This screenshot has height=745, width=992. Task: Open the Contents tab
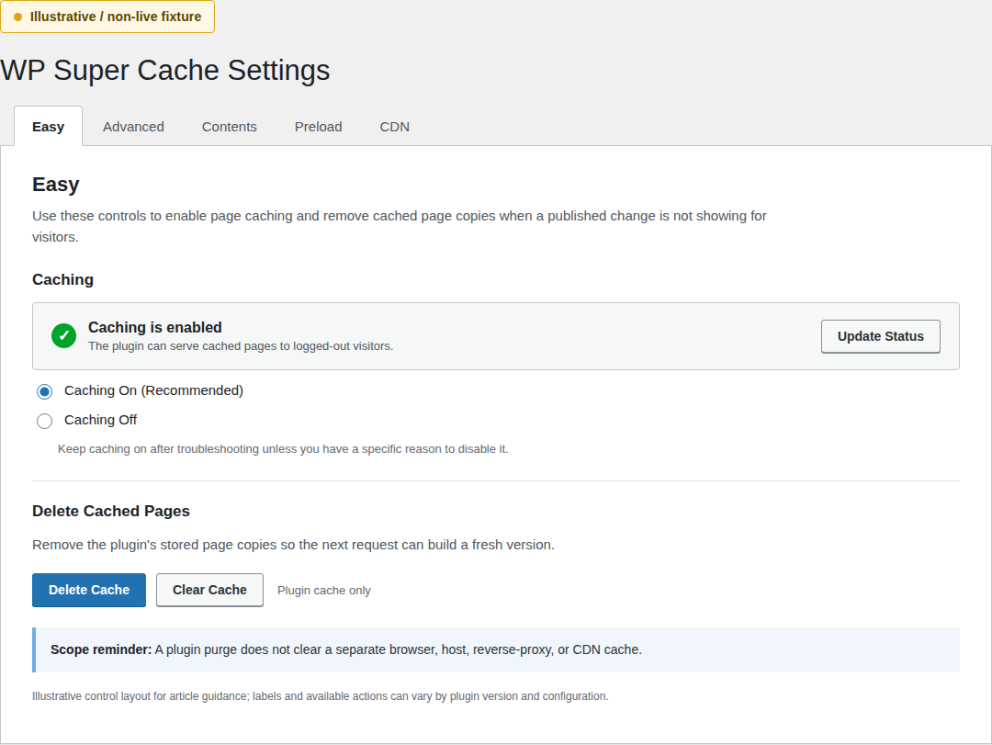point(229,127)
